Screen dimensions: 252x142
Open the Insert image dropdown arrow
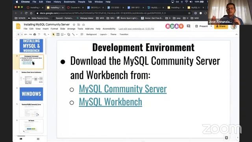(65, 34)
